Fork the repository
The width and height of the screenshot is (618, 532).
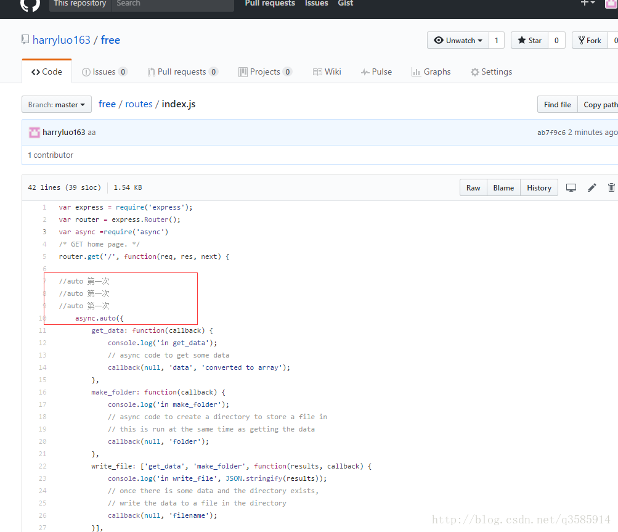click(590, 40)
